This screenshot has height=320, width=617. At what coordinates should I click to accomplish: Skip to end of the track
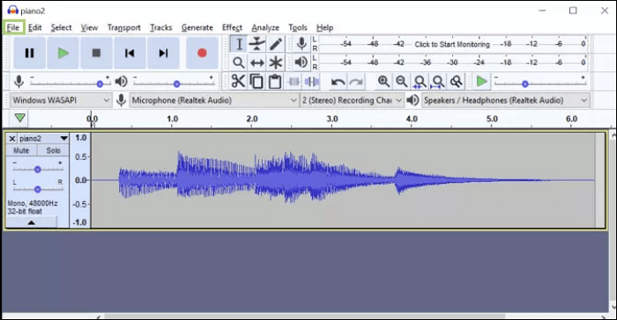[x=163, y=53]
